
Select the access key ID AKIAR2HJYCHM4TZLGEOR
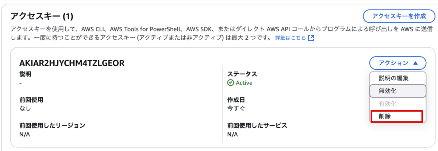(x=72, y=63)
